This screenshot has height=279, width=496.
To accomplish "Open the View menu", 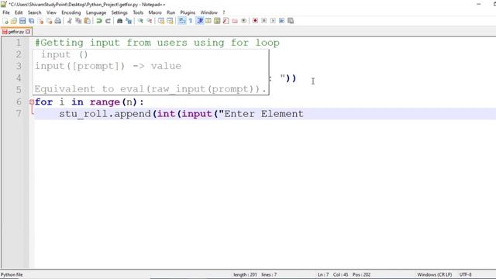I will tap(51, 12).
